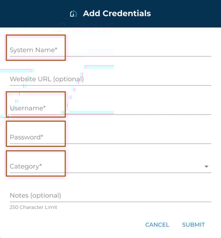Click the Category dropdown arrow

point(206,166)
